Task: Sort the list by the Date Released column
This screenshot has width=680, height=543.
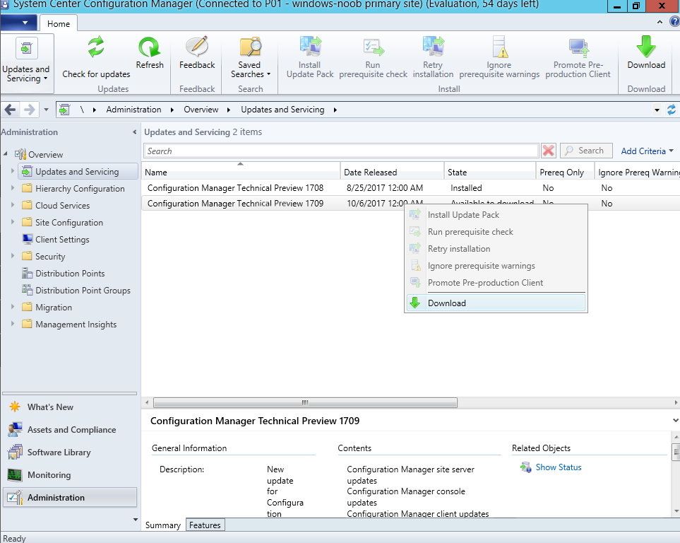Action: (393, 172)
